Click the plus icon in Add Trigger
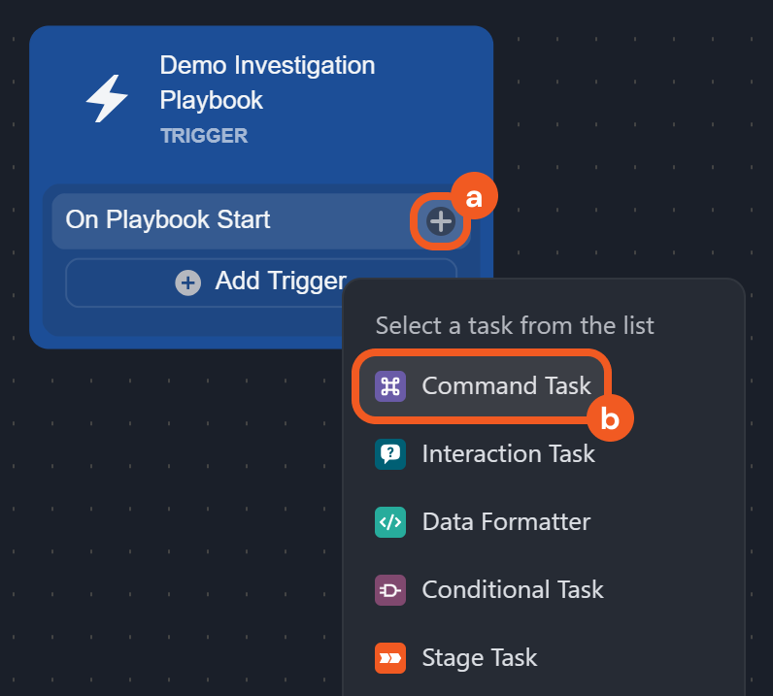 tap(188, 282)
